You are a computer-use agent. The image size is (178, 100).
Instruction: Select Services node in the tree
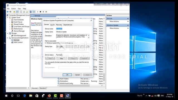pyautogui.click(x=16, y=40)
